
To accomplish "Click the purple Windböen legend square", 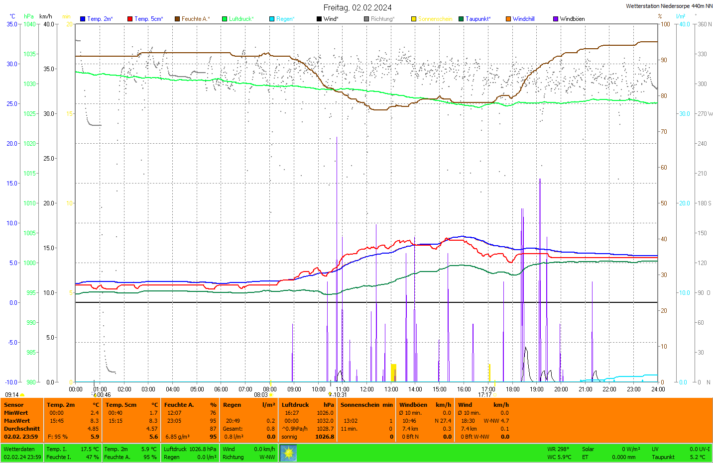I will 556,19.
